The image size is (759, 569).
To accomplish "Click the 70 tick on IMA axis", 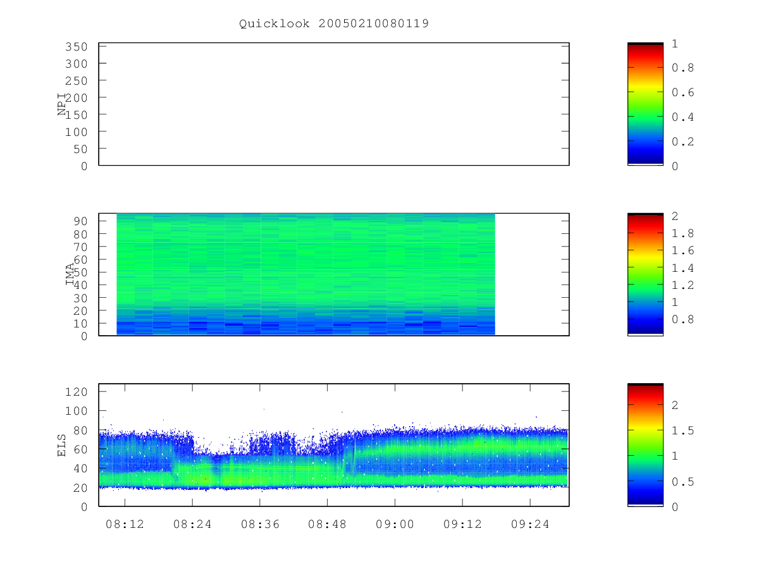I will pos(80,247).
